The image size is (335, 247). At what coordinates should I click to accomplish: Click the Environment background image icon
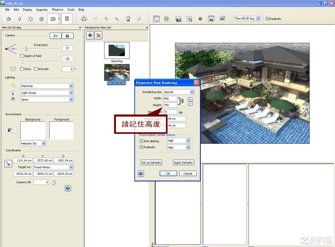click(x=11, y=130)
